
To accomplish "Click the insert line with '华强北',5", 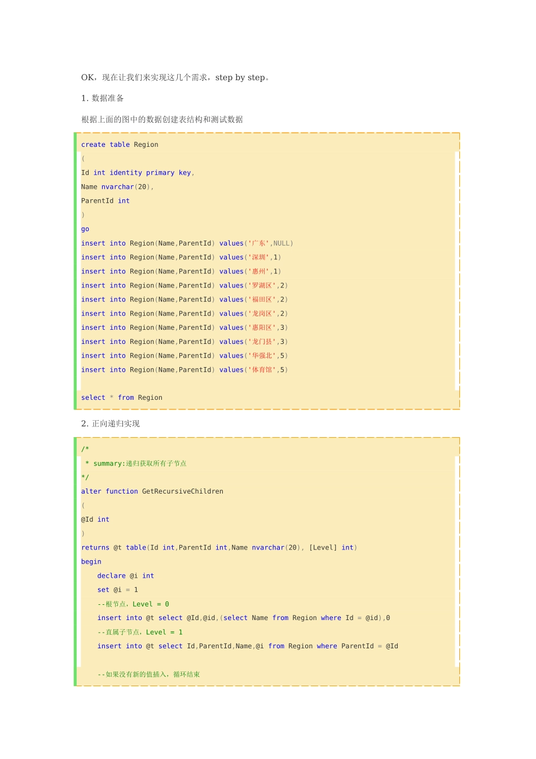I will (x=184, y=356).
